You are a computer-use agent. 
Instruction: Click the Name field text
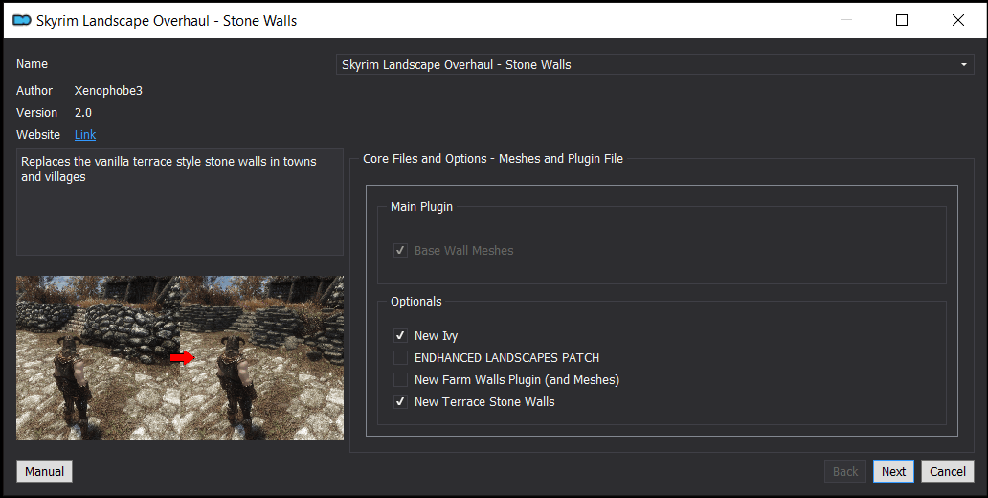pyautogui.click(x=457, y=64)
